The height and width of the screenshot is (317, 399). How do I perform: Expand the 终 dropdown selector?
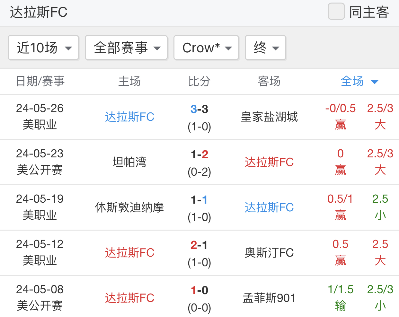tap(265, 48)
